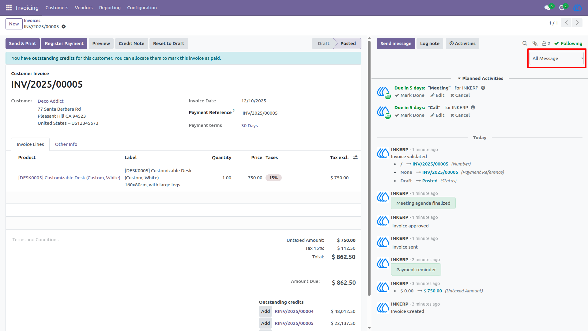Select the Invoice Lines tab

click(30, 144)
